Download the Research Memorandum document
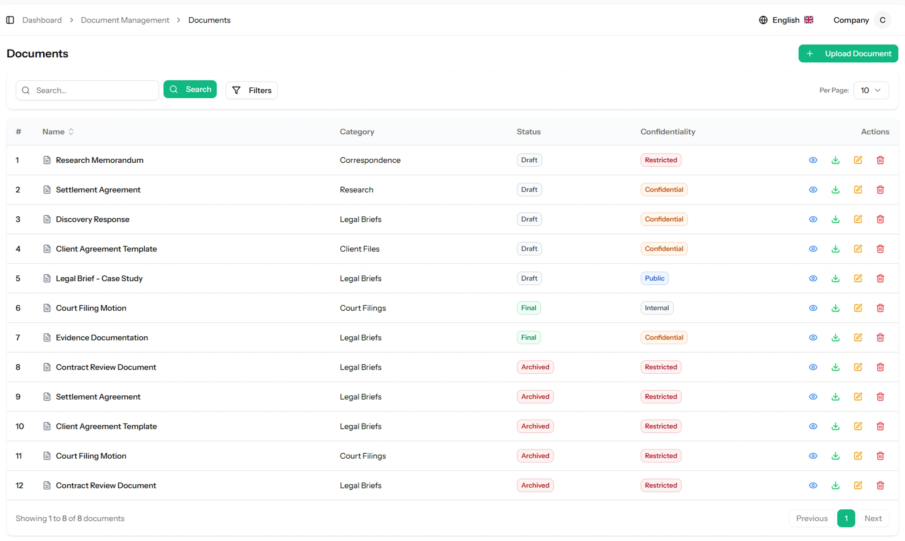The width and height of the screenshot is (905, 541). click(x=835, y=160)
